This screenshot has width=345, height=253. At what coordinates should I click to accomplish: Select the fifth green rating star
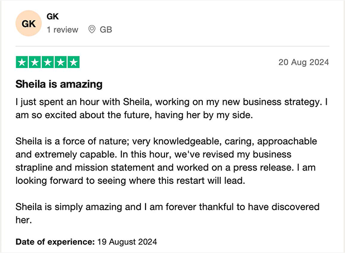pos(74,62)
